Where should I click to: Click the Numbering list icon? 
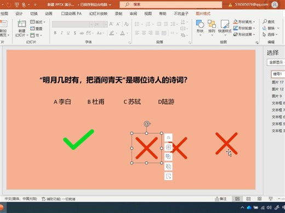pos(148,24)
